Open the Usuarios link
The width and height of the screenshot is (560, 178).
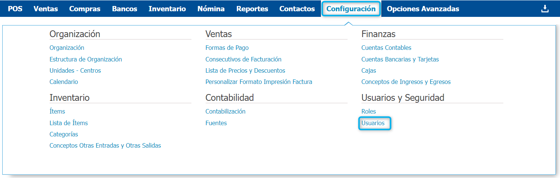373,123
